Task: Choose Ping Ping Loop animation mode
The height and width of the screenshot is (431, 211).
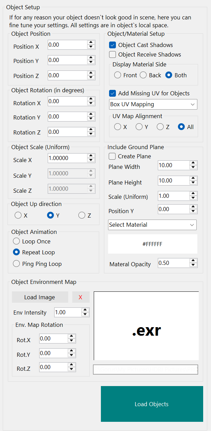Action: 16,264
